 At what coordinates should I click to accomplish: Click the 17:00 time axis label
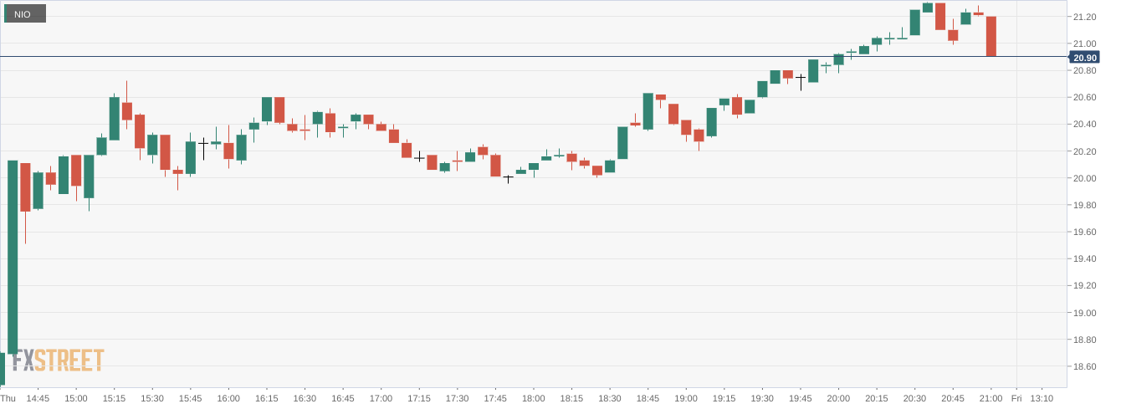tap(381, 398)
